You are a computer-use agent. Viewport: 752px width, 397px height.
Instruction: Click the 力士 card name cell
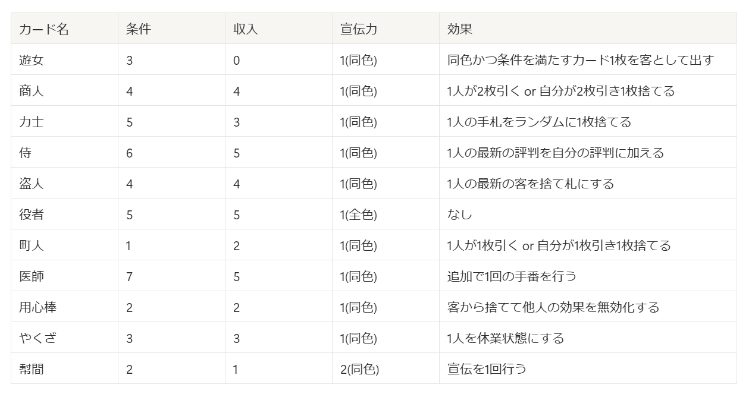[32, 122]
